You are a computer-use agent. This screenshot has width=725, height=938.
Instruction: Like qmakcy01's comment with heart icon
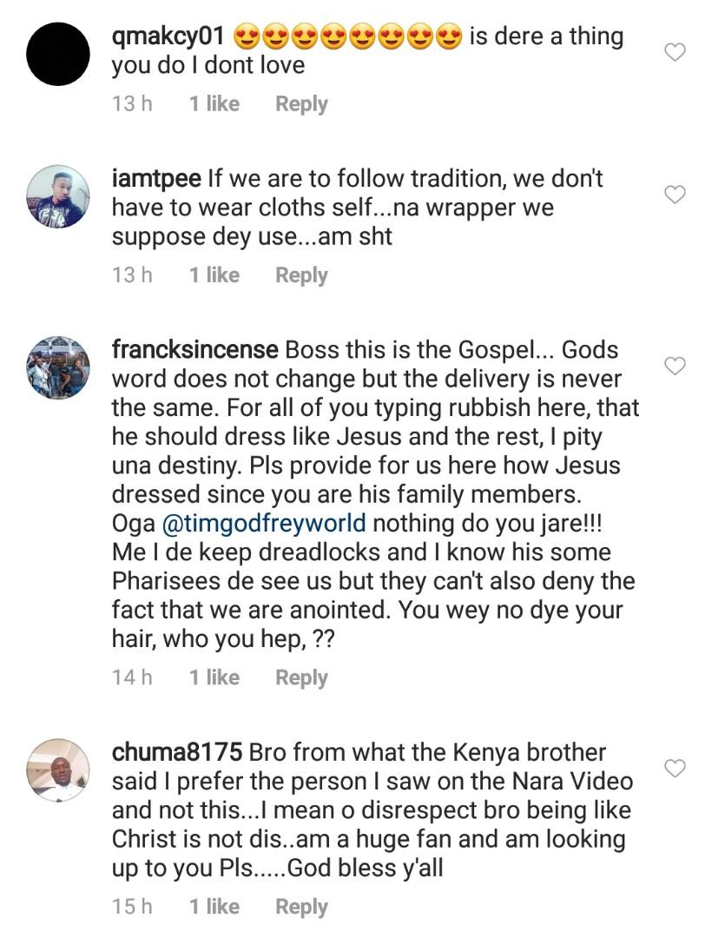click(x=675, y=53)
